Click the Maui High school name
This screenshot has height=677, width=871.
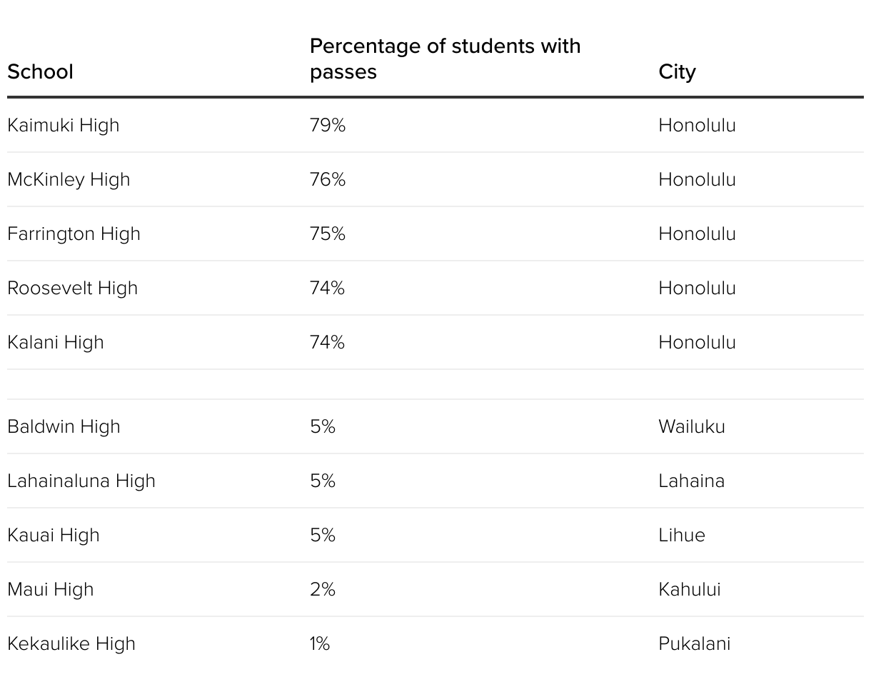pyautogui.click(x=51, y=589)
